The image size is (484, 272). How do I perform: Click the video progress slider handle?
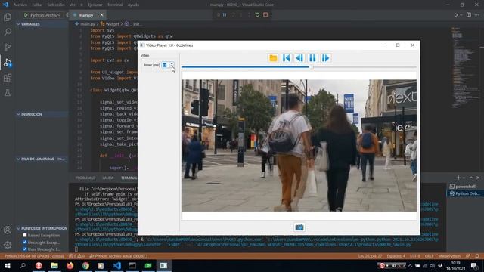[311, 66]
